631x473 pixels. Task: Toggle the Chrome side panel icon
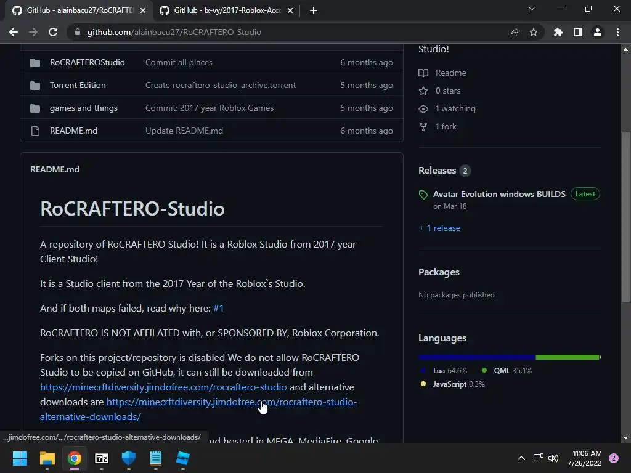click(577, 32)
